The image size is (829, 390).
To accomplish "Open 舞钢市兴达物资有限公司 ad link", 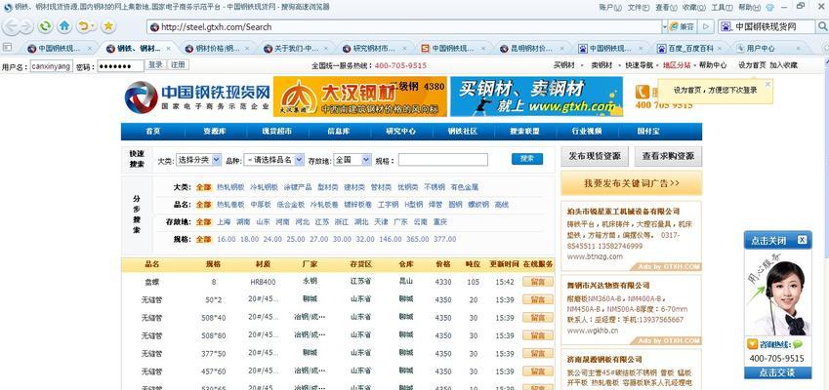I will 608,285.
